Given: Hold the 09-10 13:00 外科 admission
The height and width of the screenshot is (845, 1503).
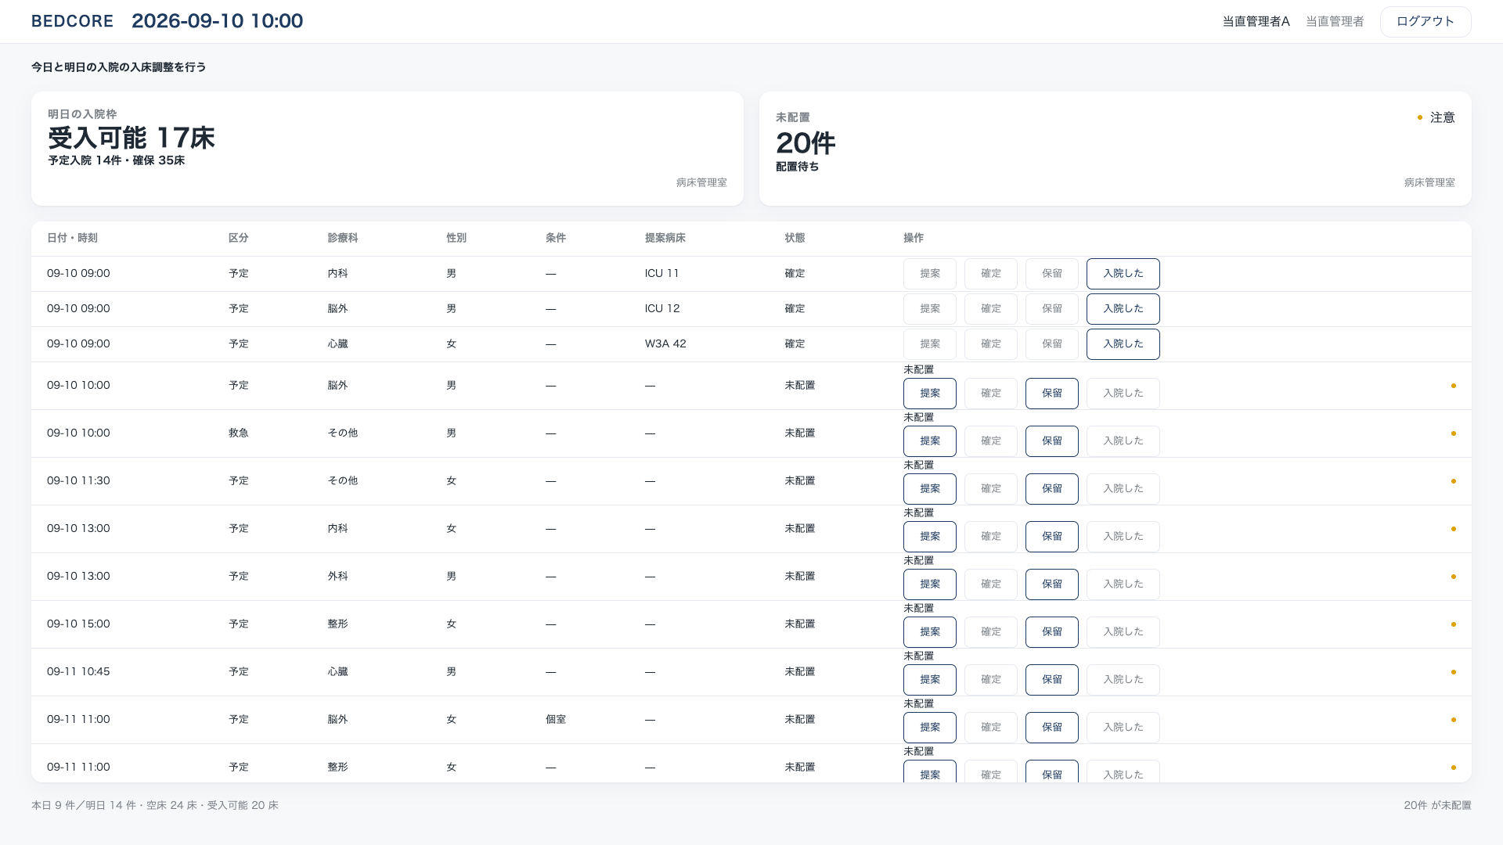Looking at the screenshot, I should pyautogui.click(x=1051, y=584).
